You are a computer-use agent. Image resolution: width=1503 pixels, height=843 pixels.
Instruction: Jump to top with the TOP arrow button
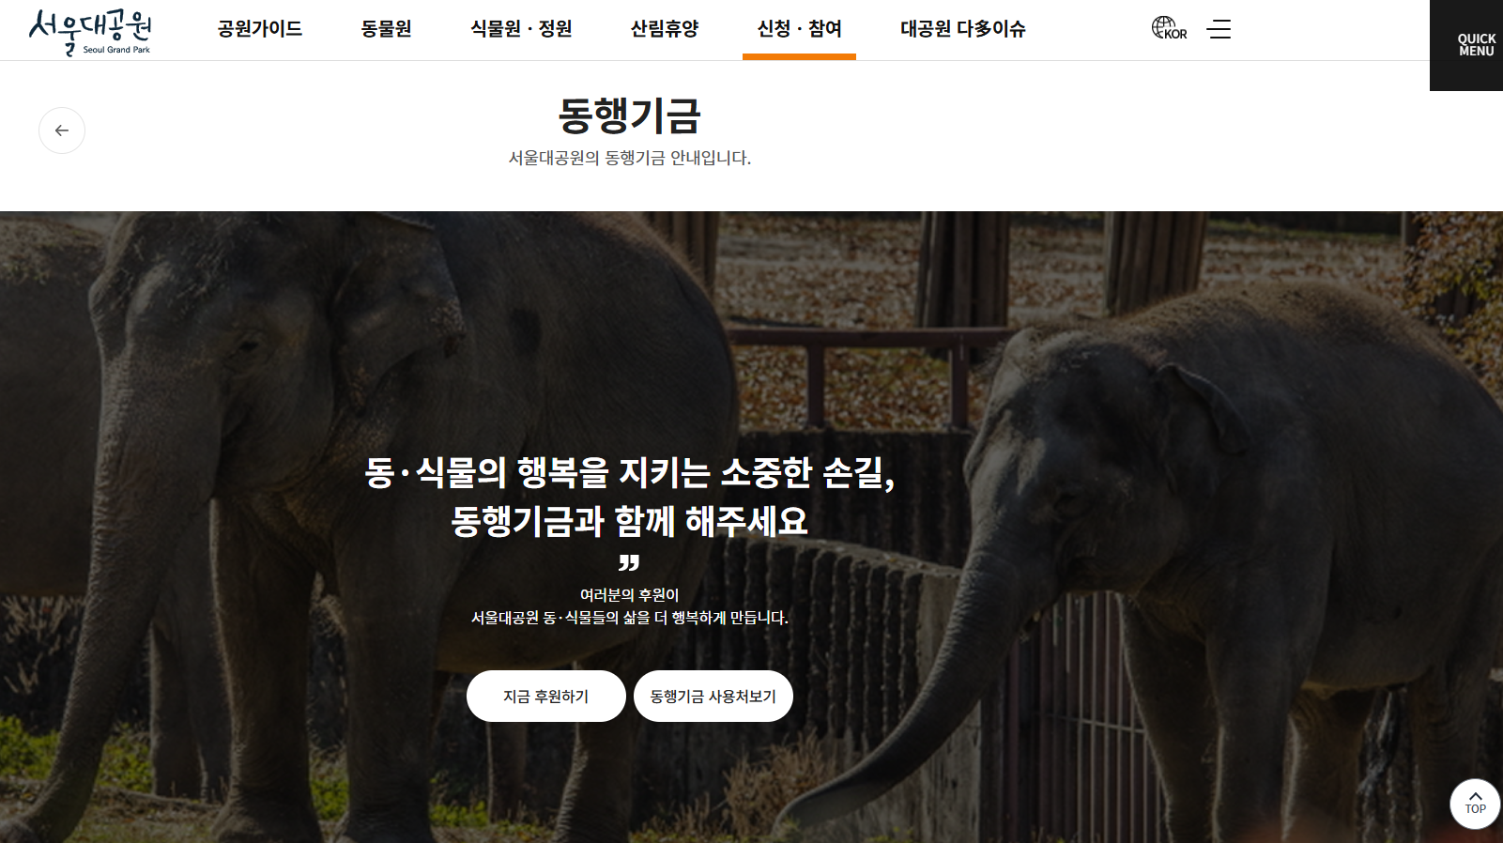coord(1475,805)
